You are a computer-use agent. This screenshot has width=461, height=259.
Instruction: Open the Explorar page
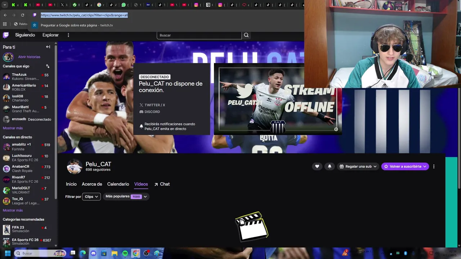point(50,35)
